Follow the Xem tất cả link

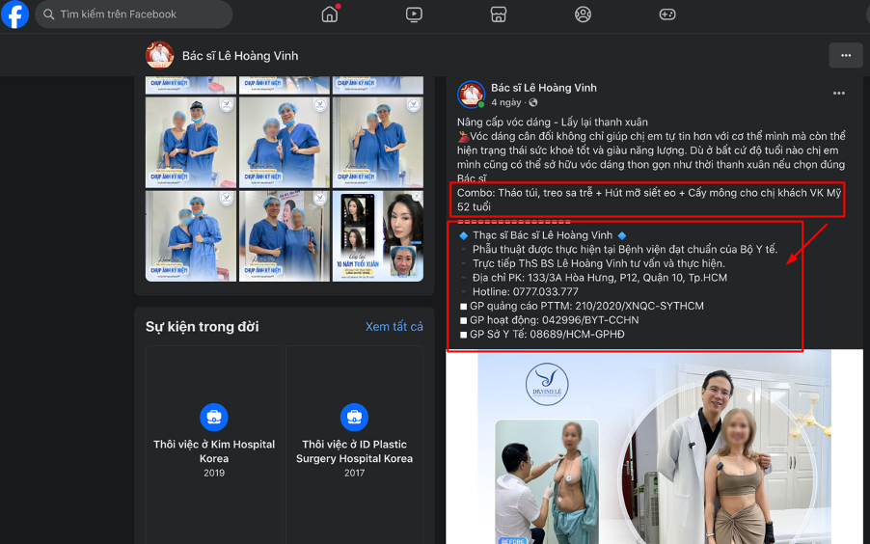394,326
